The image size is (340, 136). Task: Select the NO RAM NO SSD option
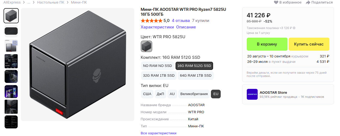[157, 66]
